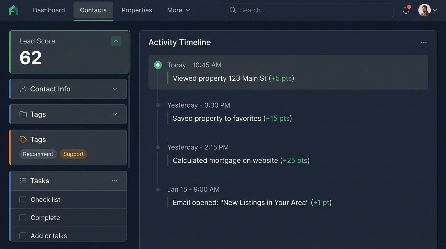Viewport: 446px width, 249px height.
Task: Switch to the Dashboard tab
Action: (49, 10)
